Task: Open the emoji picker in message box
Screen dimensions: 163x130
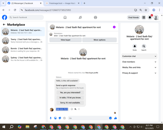Action: [x=110, y=118]
